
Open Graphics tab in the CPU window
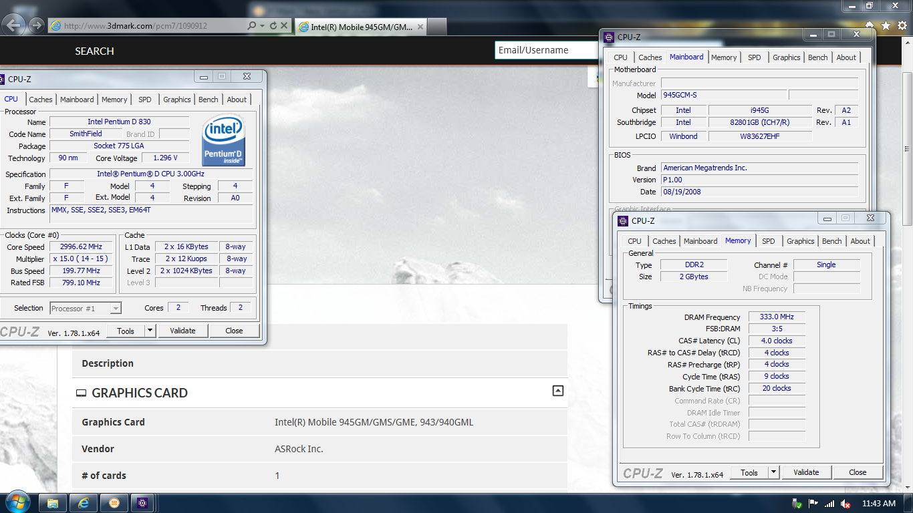pyautogui.click(x=177, y=100)
